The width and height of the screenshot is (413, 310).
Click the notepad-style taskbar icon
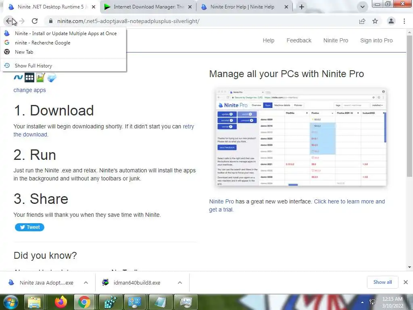tap(161, 302)
